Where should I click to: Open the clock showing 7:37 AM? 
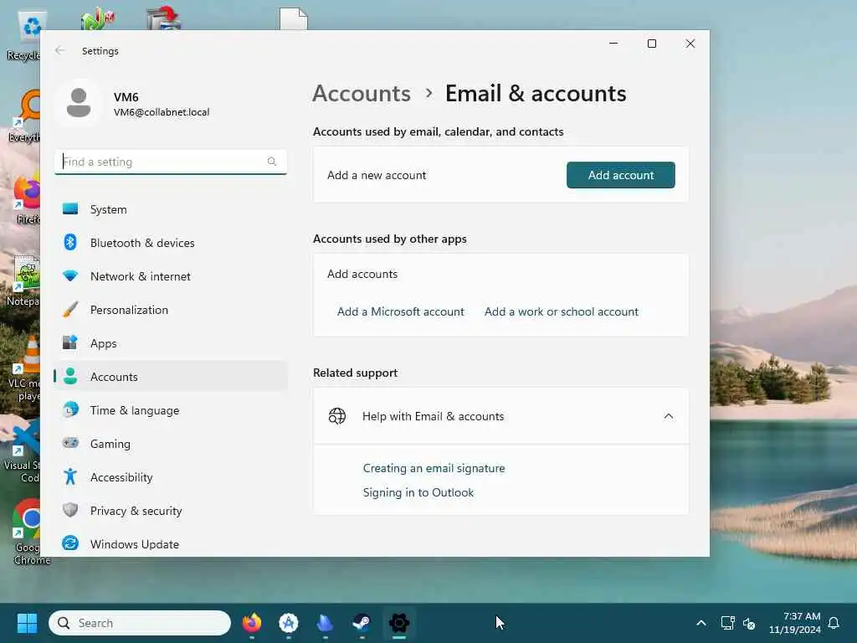pos(794,623)
